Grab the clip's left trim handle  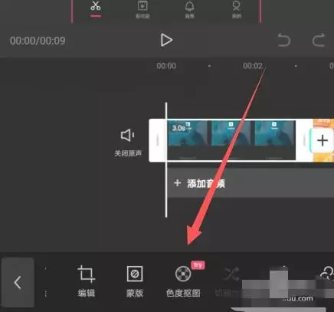(x=158, y=140)
